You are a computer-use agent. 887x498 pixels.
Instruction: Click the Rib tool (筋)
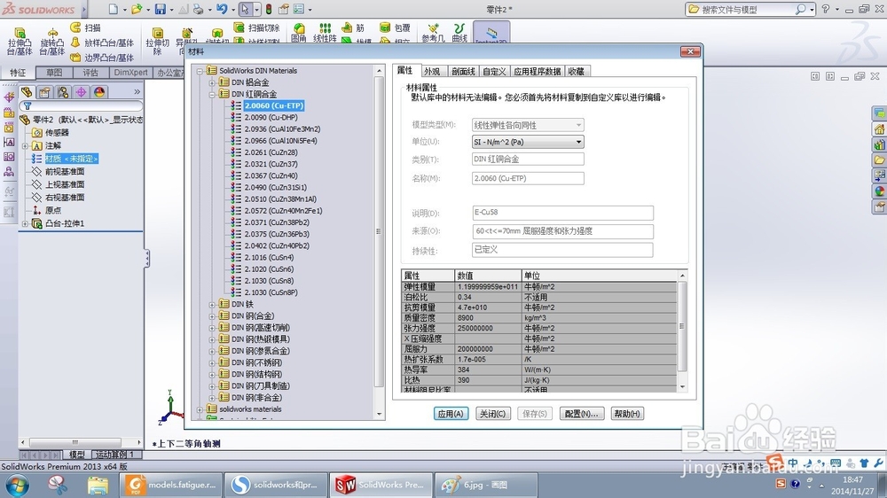click(353, 27)
